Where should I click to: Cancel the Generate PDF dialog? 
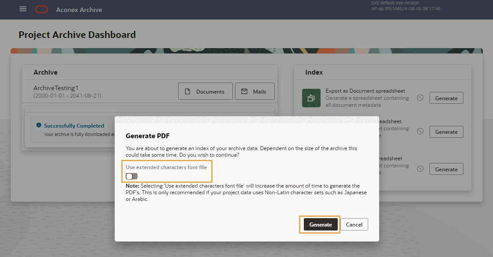(x=354, y=225)
